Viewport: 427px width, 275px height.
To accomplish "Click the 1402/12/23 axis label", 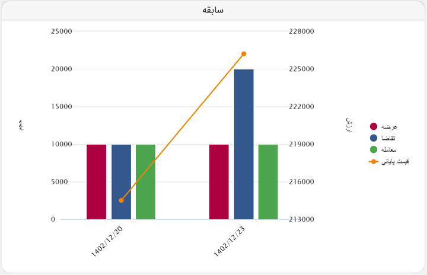I will tap(230, 242).
